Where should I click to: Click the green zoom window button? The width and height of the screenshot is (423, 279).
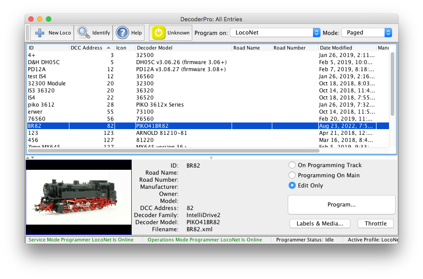tap(49, 19)
